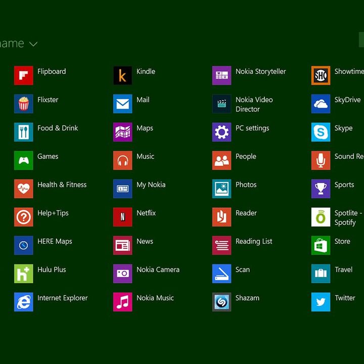Click the 'Store' text label
This screenshot has width=364, height=364.
click(x=342, y=242)
